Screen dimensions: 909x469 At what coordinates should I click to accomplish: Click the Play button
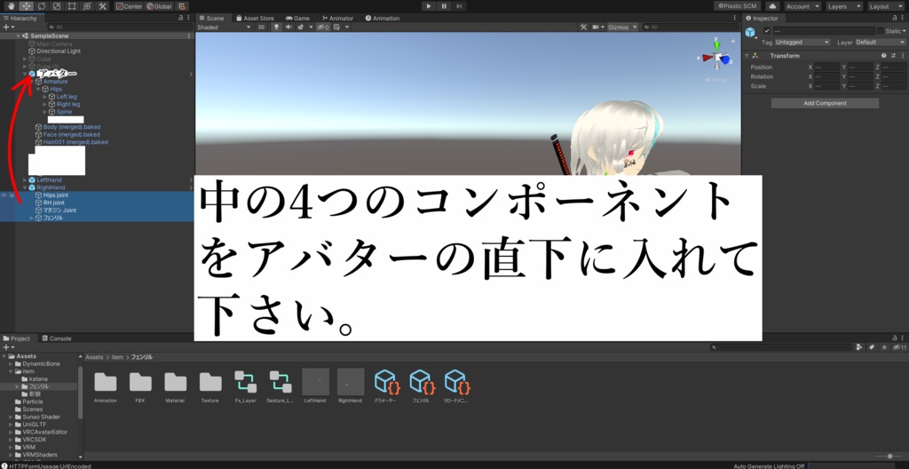click(429, 6)
